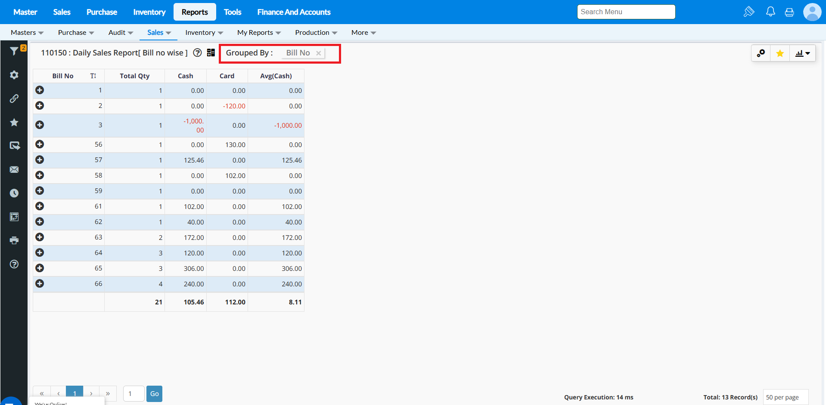This screenshot has height=405, width=826.
Task: Click the Search Menu input field
Action: [626, 12]
